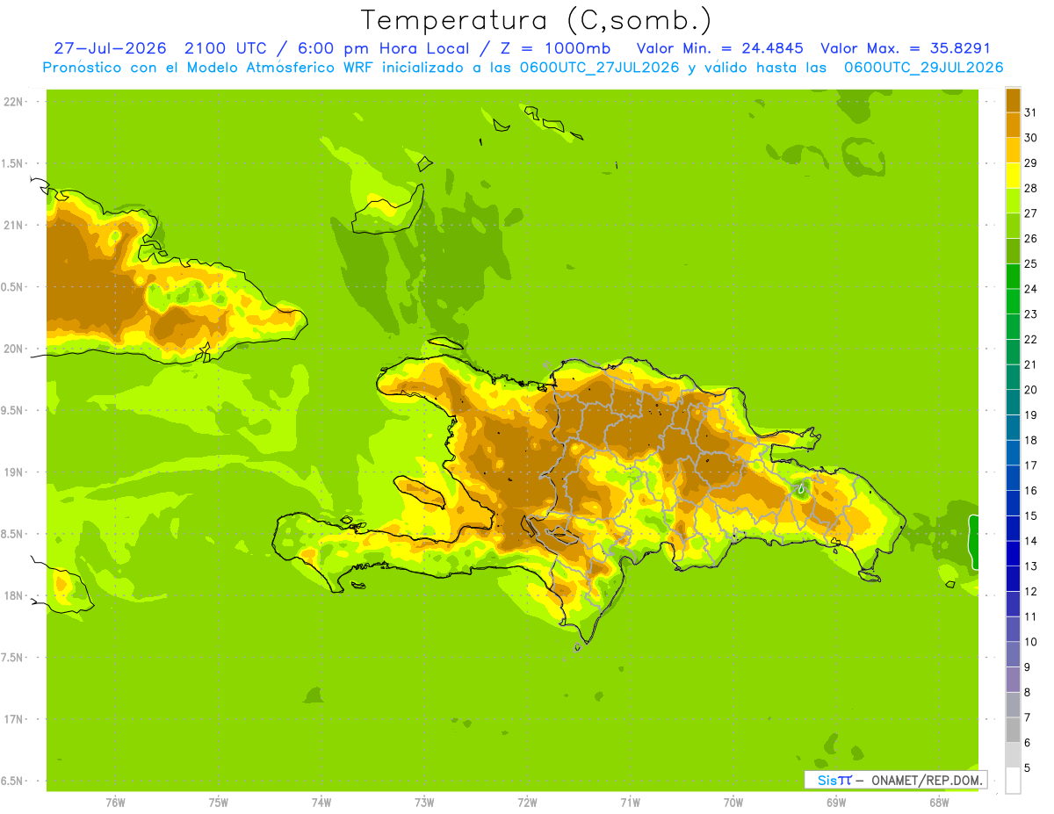Click the legend value "31"
Image resolution: width=1054 pixels, height=814 pixels.
pyautogui.click(x=1031, y=112)
